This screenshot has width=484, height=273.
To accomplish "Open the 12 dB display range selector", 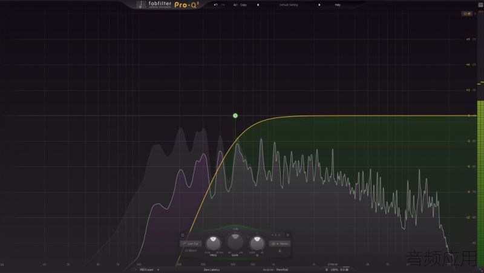I will click(466, 13).
